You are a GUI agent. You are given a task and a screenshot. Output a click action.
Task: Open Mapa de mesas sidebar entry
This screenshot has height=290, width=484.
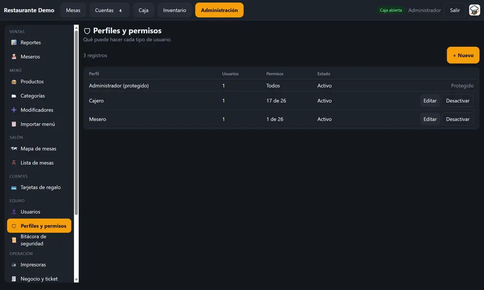pyautogui.click(x=39, y=148)
